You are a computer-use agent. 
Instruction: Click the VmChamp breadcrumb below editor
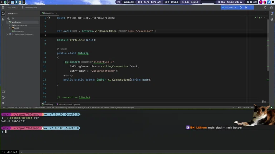(47, 104)
